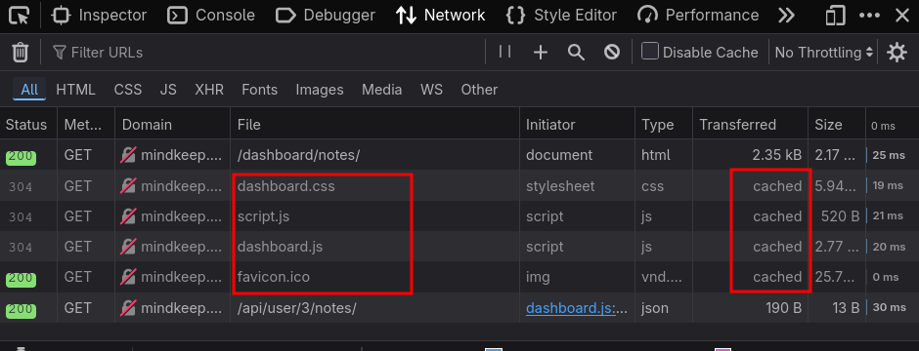Image resolution: width=919 pixels, height=351 pixels.
Task: Sort by the Size column header
Action: (837, 125)
